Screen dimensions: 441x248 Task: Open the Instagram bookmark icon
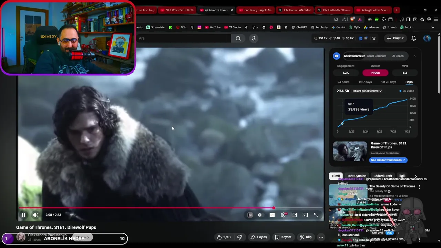coord(199,27)
